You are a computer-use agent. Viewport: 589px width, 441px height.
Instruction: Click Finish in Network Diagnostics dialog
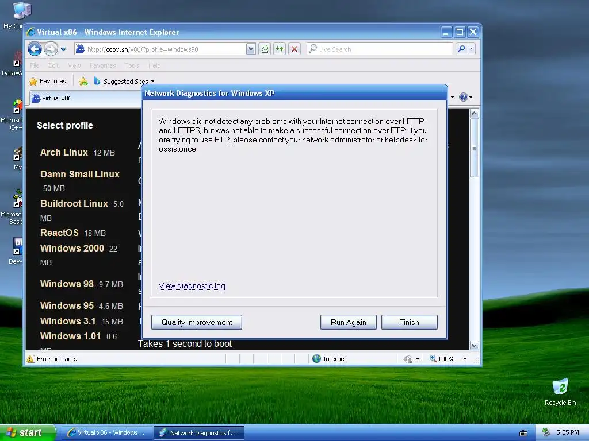(x=409, y=322)
